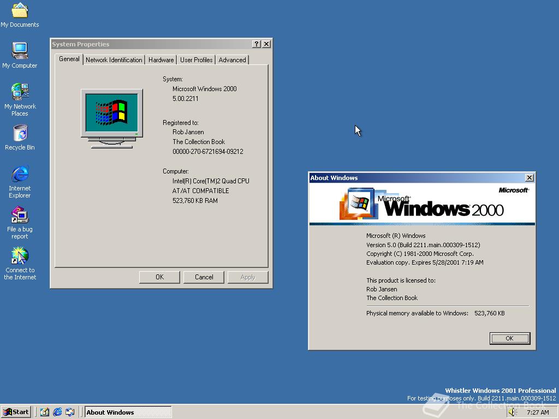The height and width of the screenshot is (419, 559).
Task: Launch Internet Explorer from quick launch
Action: click(x=57, y=412)
